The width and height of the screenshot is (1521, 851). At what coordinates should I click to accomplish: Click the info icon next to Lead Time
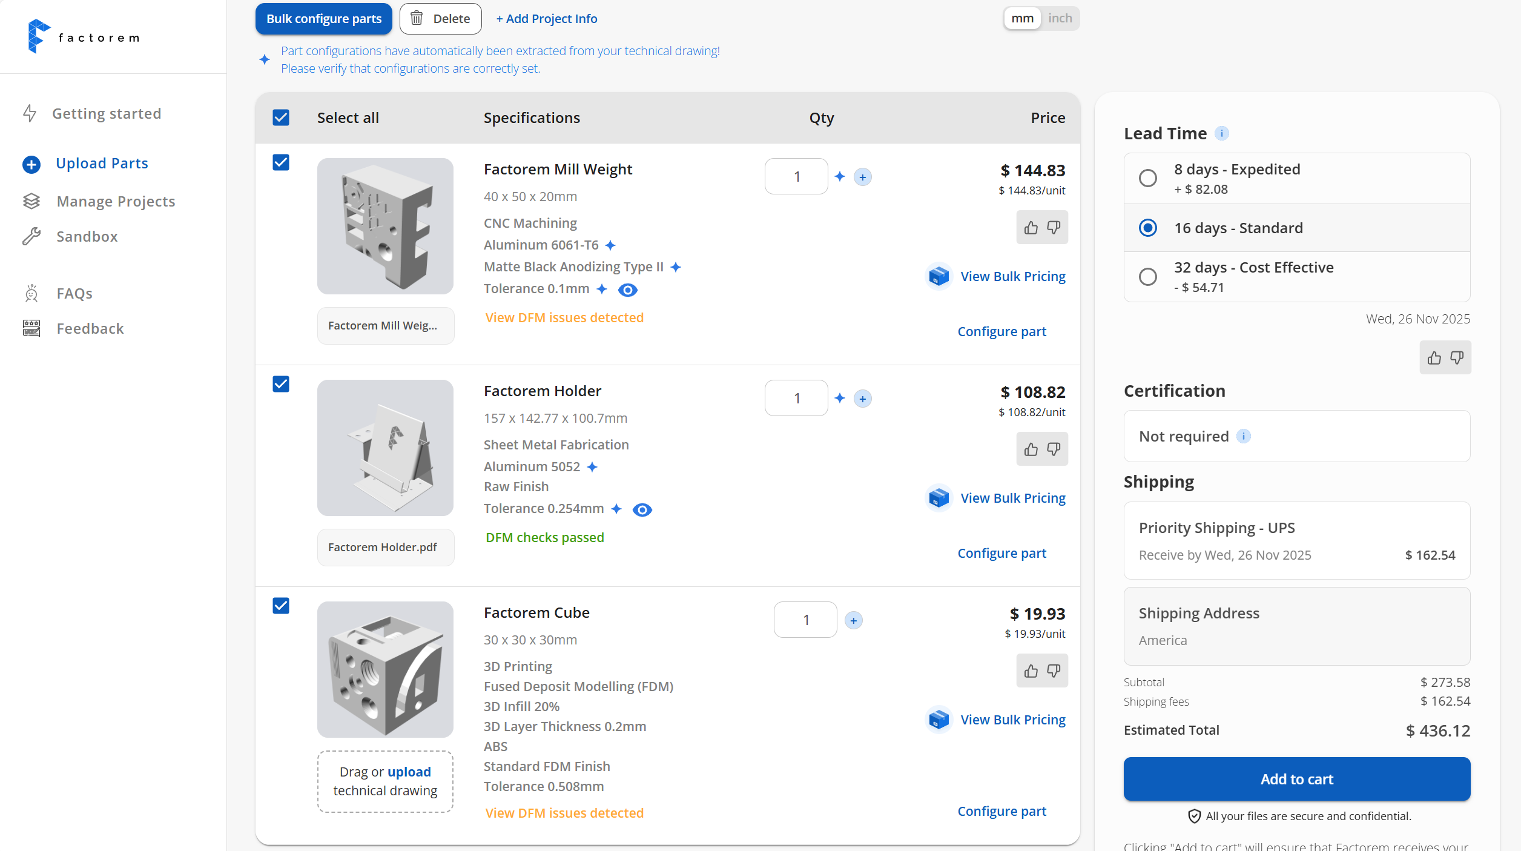(1222, 133)
